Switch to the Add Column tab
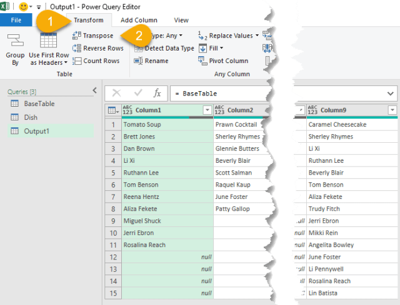The image size is (400, 305). [139, 20]
